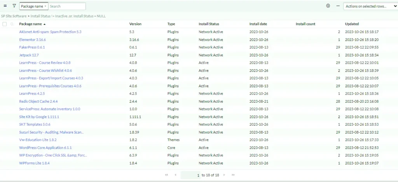
Task: Open LearnPress - Prerequisites Courses 4.0.6
Action: click(50, 86)
